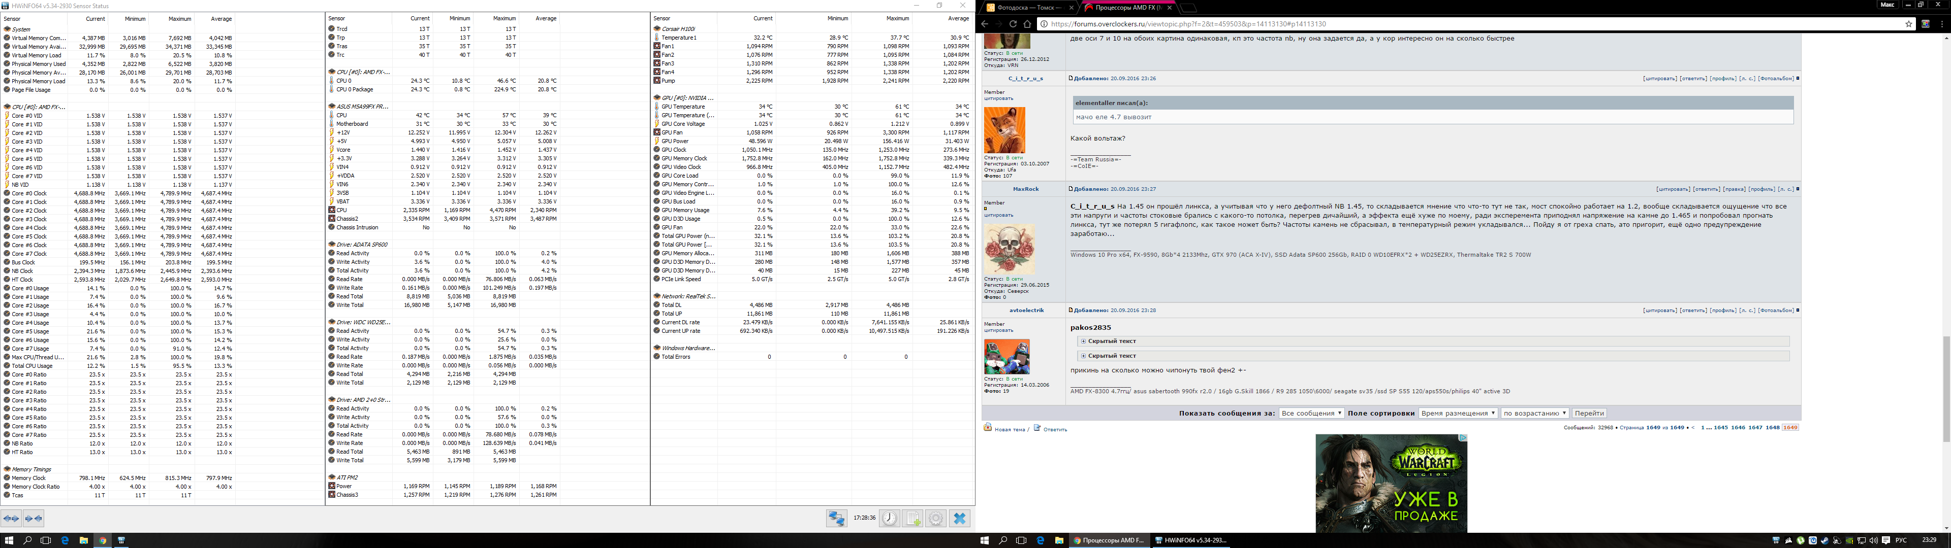This screenshot has width=1951, height=548.
Task: Open the по возрастанию order dropdown
Action: [1534, 413]
